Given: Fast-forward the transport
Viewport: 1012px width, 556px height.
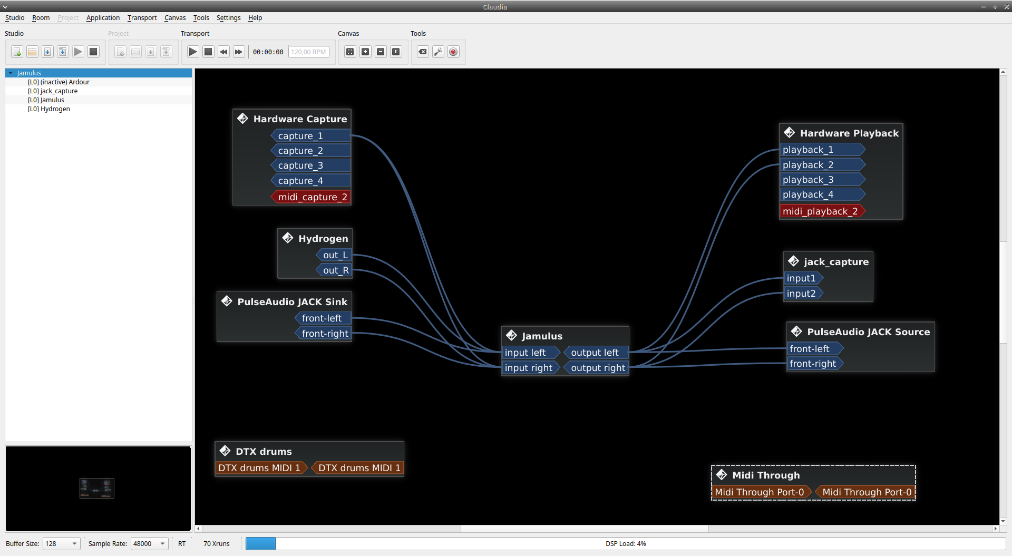Looking at the screenshot, I should tap(239, 52).
